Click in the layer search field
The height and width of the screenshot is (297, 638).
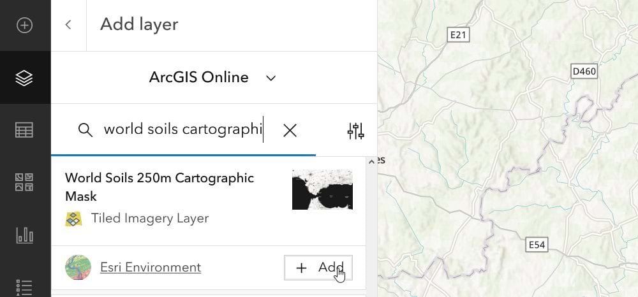point(182,130)
